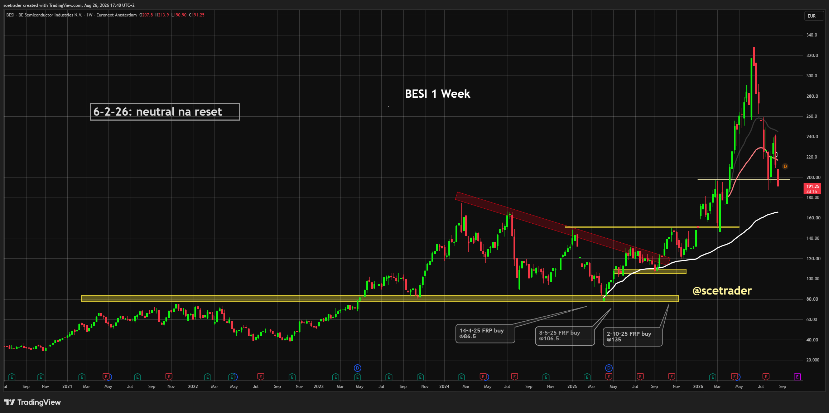Open the red earnings marker after Jul 2025
Screen dimensions: 829x413
tap(640, 376)
